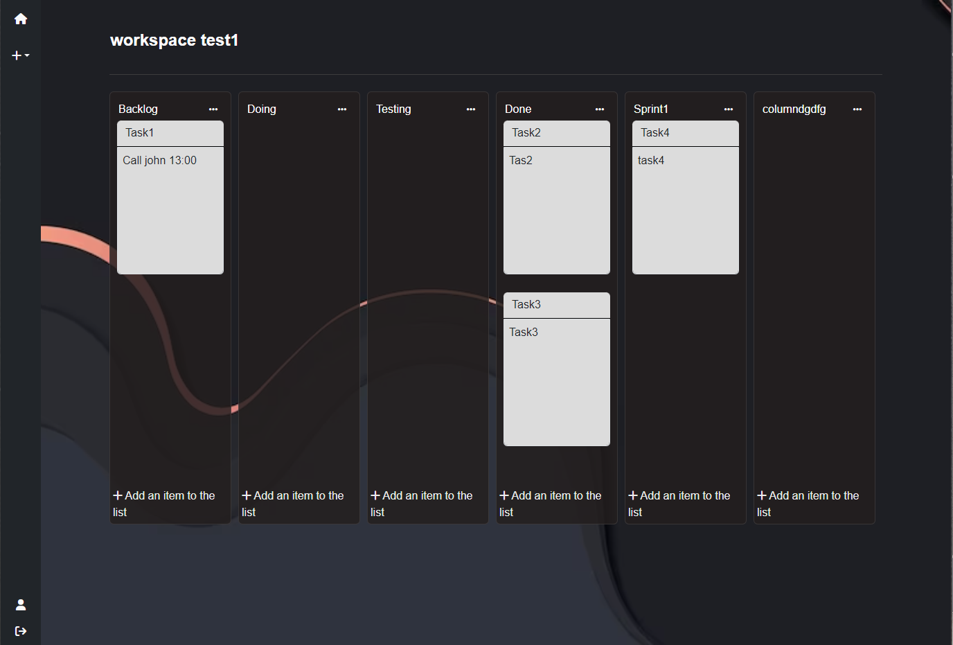This screenshot has height=645, width=953.
Task: Open Testing column options menu
Action: [x=471, y=109]
